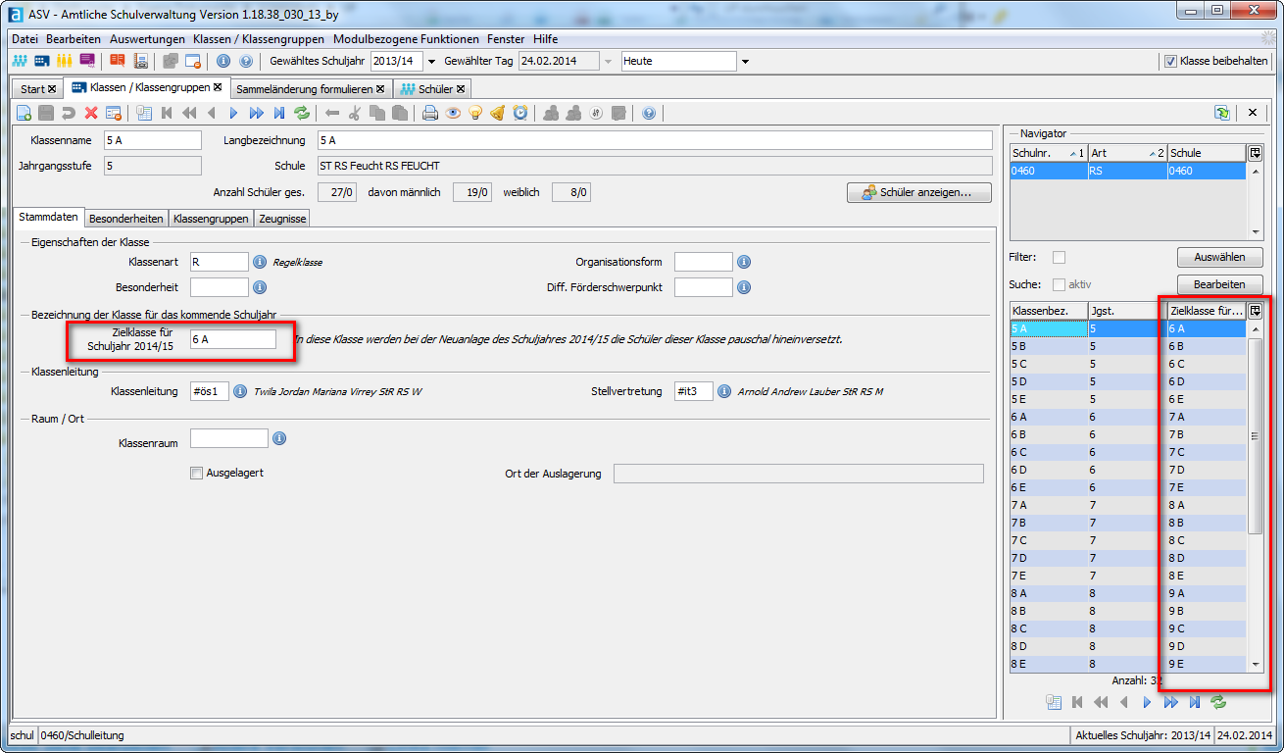Click the light bulb icon

click(475, 113)
